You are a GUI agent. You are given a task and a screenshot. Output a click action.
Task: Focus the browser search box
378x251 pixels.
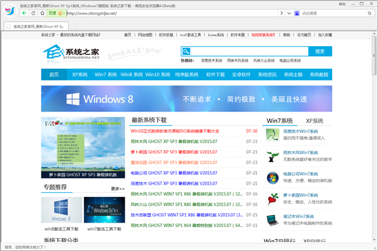[x=333, y=13]
